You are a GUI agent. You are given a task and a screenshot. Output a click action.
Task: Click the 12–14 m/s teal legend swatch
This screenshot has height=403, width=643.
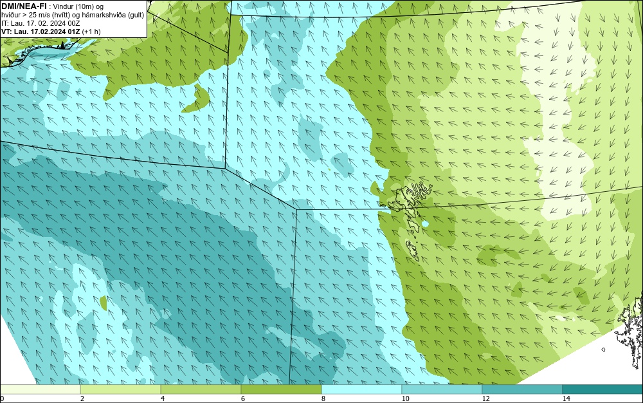522,389
